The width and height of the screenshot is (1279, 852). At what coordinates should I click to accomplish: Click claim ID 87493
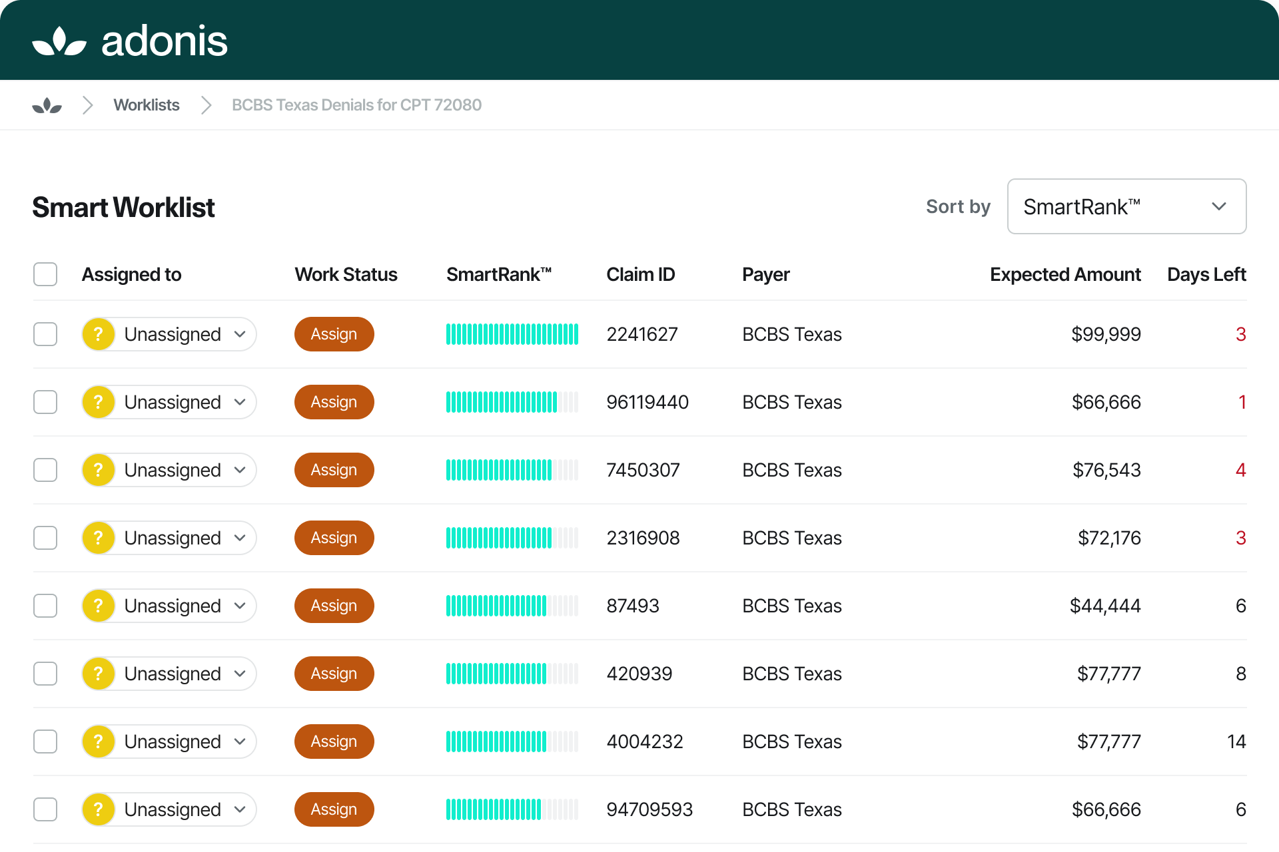tap(632, 606)
